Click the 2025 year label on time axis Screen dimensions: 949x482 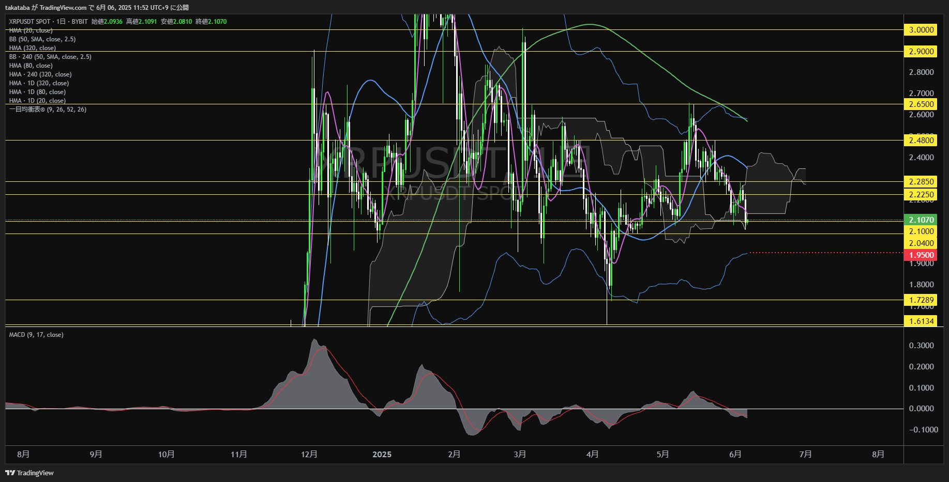click(382, 455)
